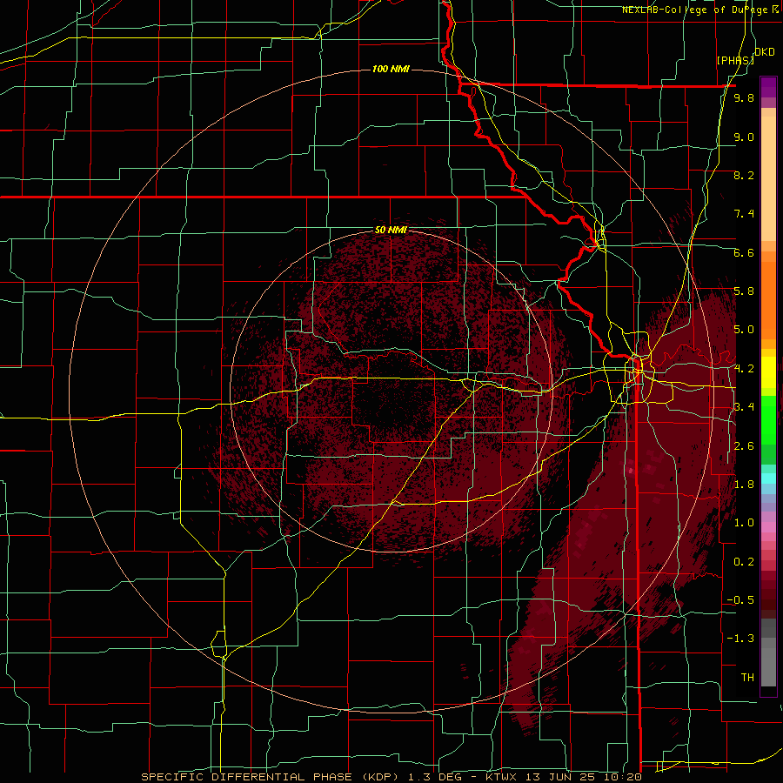Click the 3.4 value on the color scale
This screenshot has width=783, height=783.
click(744, 407)
